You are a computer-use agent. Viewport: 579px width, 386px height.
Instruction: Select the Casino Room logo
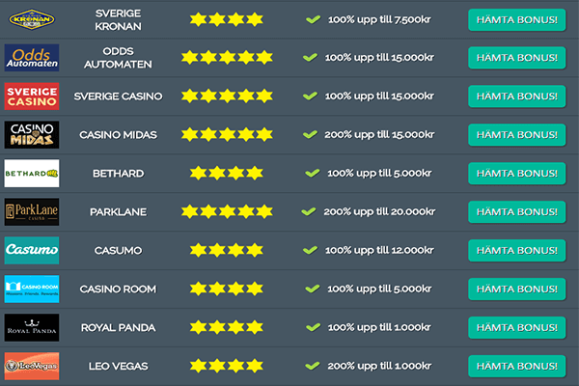click(31, 289)
